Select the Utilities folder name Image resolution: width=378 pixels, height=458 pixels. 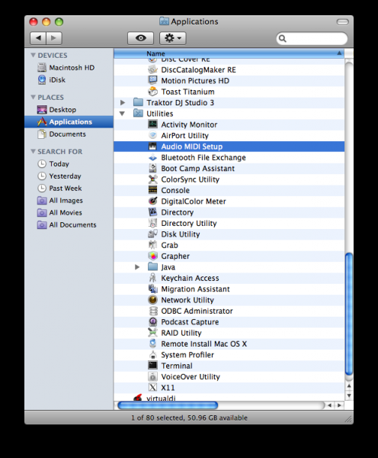159,114
